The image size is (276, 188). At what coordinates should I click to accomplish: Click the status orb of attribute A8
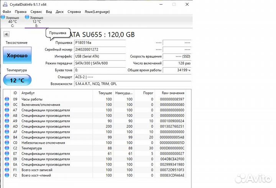(7, 115)
